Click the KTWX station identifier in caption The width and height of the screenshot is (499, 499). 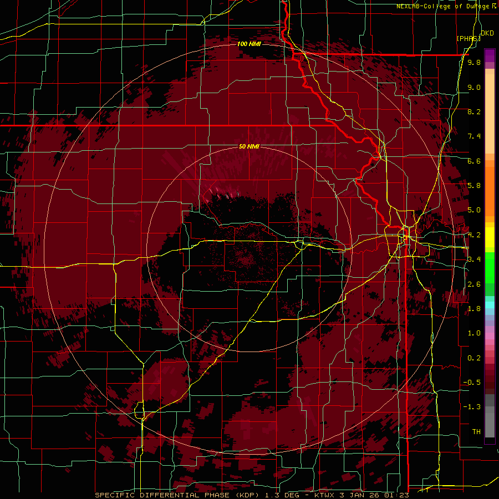[x=325, y=495]
